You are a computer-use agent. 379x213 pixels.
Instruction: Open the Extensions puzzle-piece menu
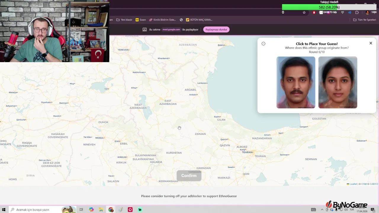tap(357, 12)
